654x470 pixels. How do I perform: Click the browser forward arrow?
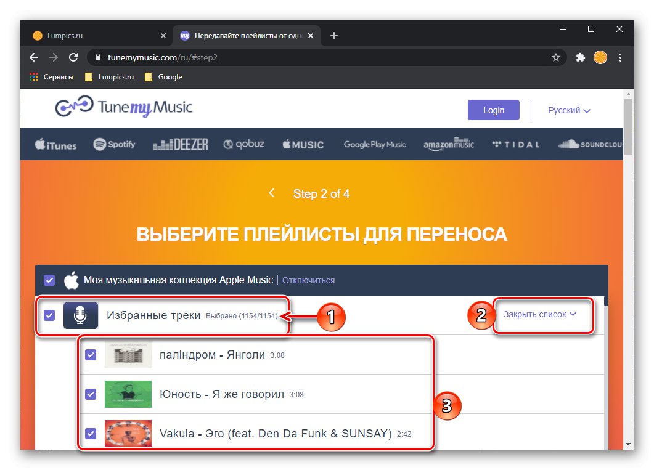pyautogui.click(x=54, y=57)
